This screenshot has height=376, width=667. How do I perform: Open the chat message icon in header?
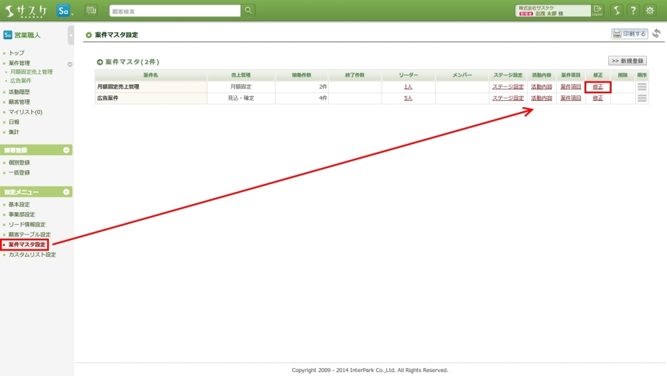(x=91, y=10)
